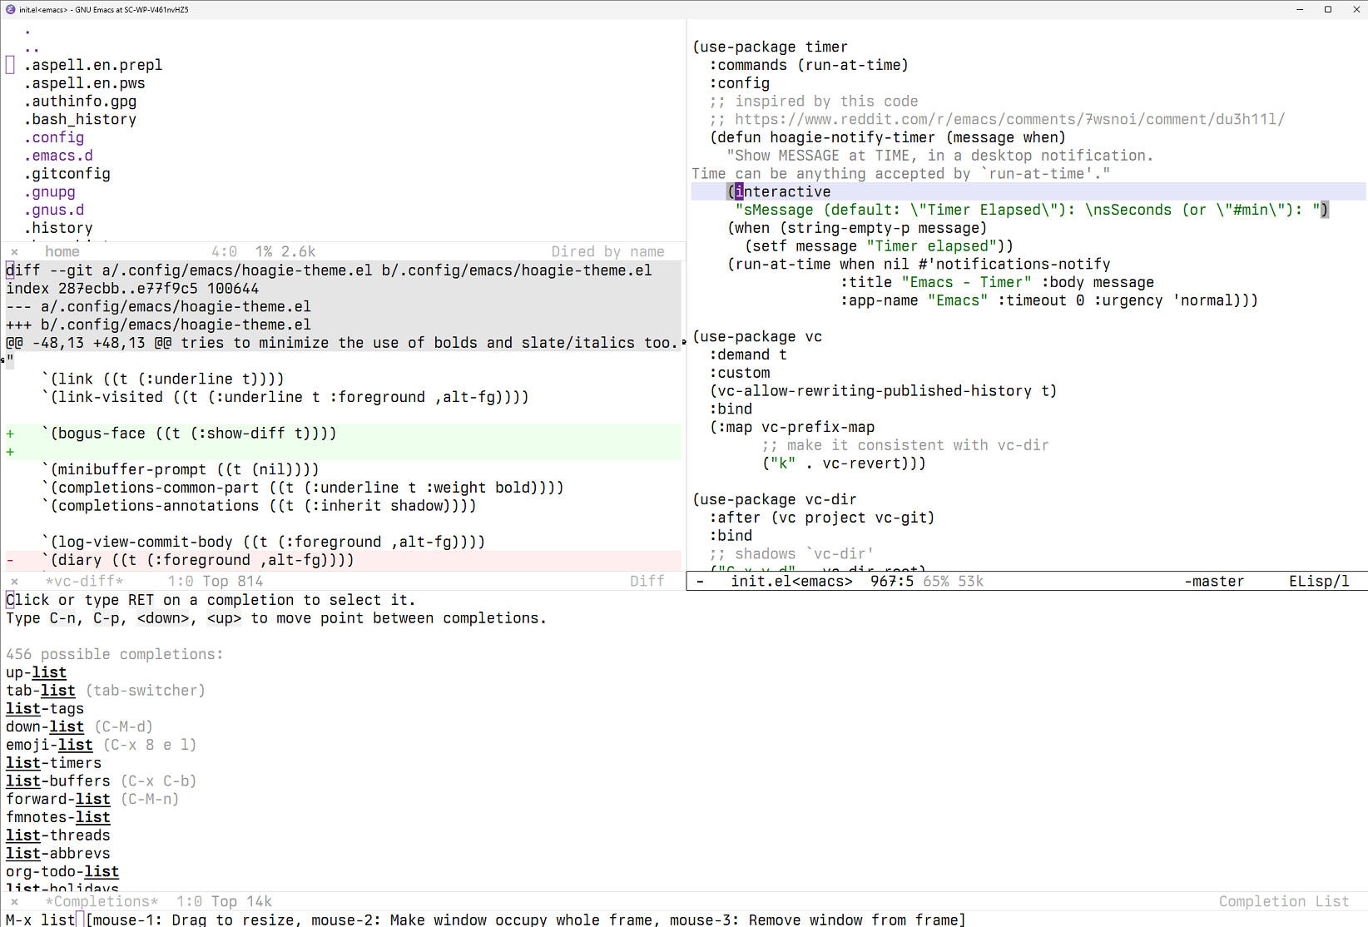This screenshot has height=927, width=1368.
Task: Click the ELisp/l major mode indicator
Action: pos(1319,582)
